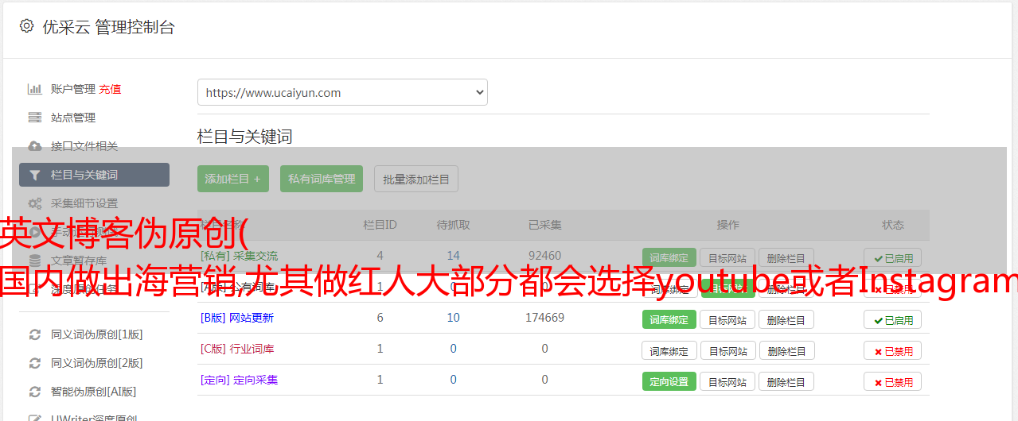This screenshot has width=1018, height=421.
Task: Click the 已采集 value 174669
Action: pyautogui.click(x=544, y=318)
